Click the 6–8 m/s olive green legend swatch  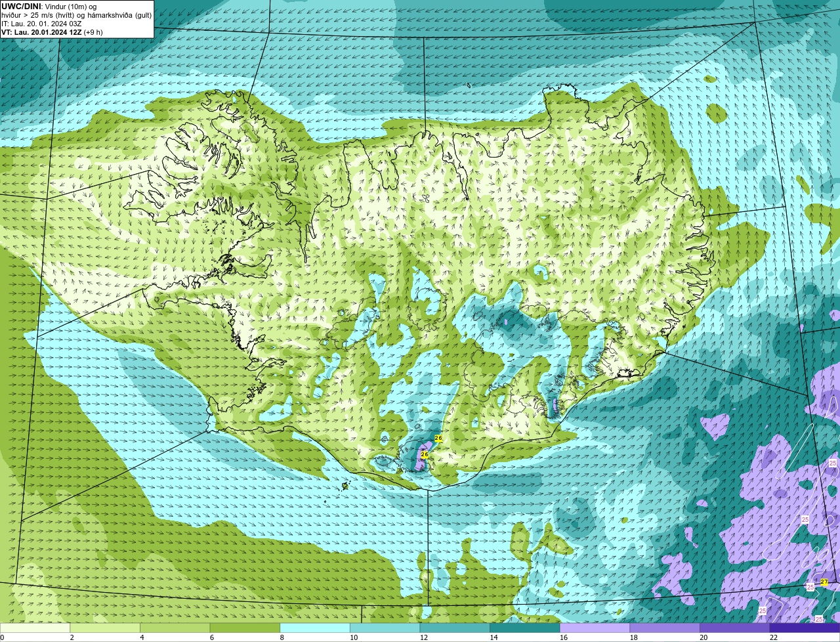[245, 628]
